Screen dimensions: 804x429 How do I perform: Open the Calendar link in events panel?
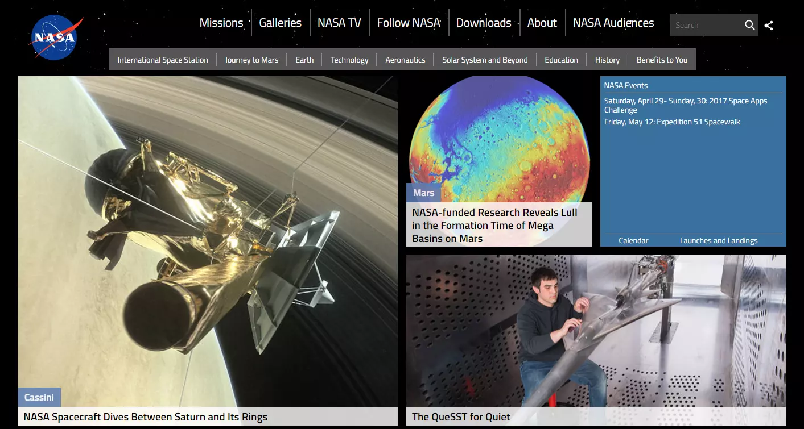coord(633,240)
